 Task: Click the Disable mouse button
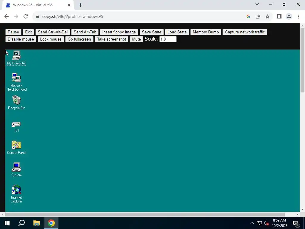point(21,39)
